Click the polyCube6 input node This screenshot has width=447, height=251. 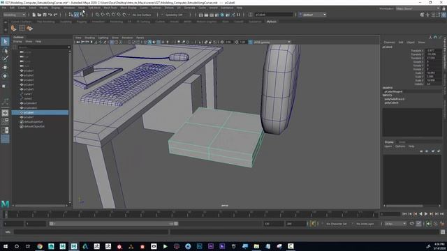point(391,102)
